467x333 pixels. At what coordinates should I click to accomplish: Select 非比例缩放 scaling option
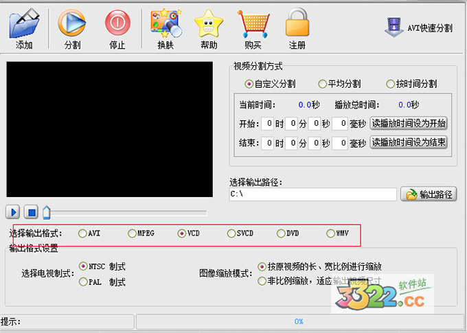[319, 281]
